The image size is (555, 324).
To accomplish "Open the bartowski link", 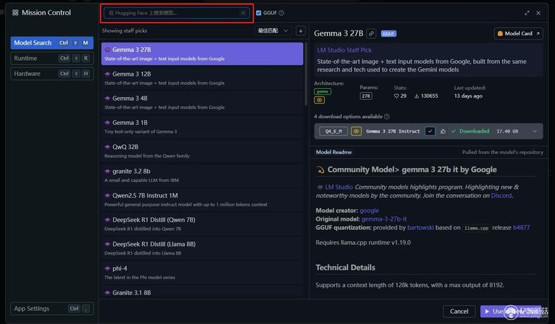I will [x=420, y=228].
